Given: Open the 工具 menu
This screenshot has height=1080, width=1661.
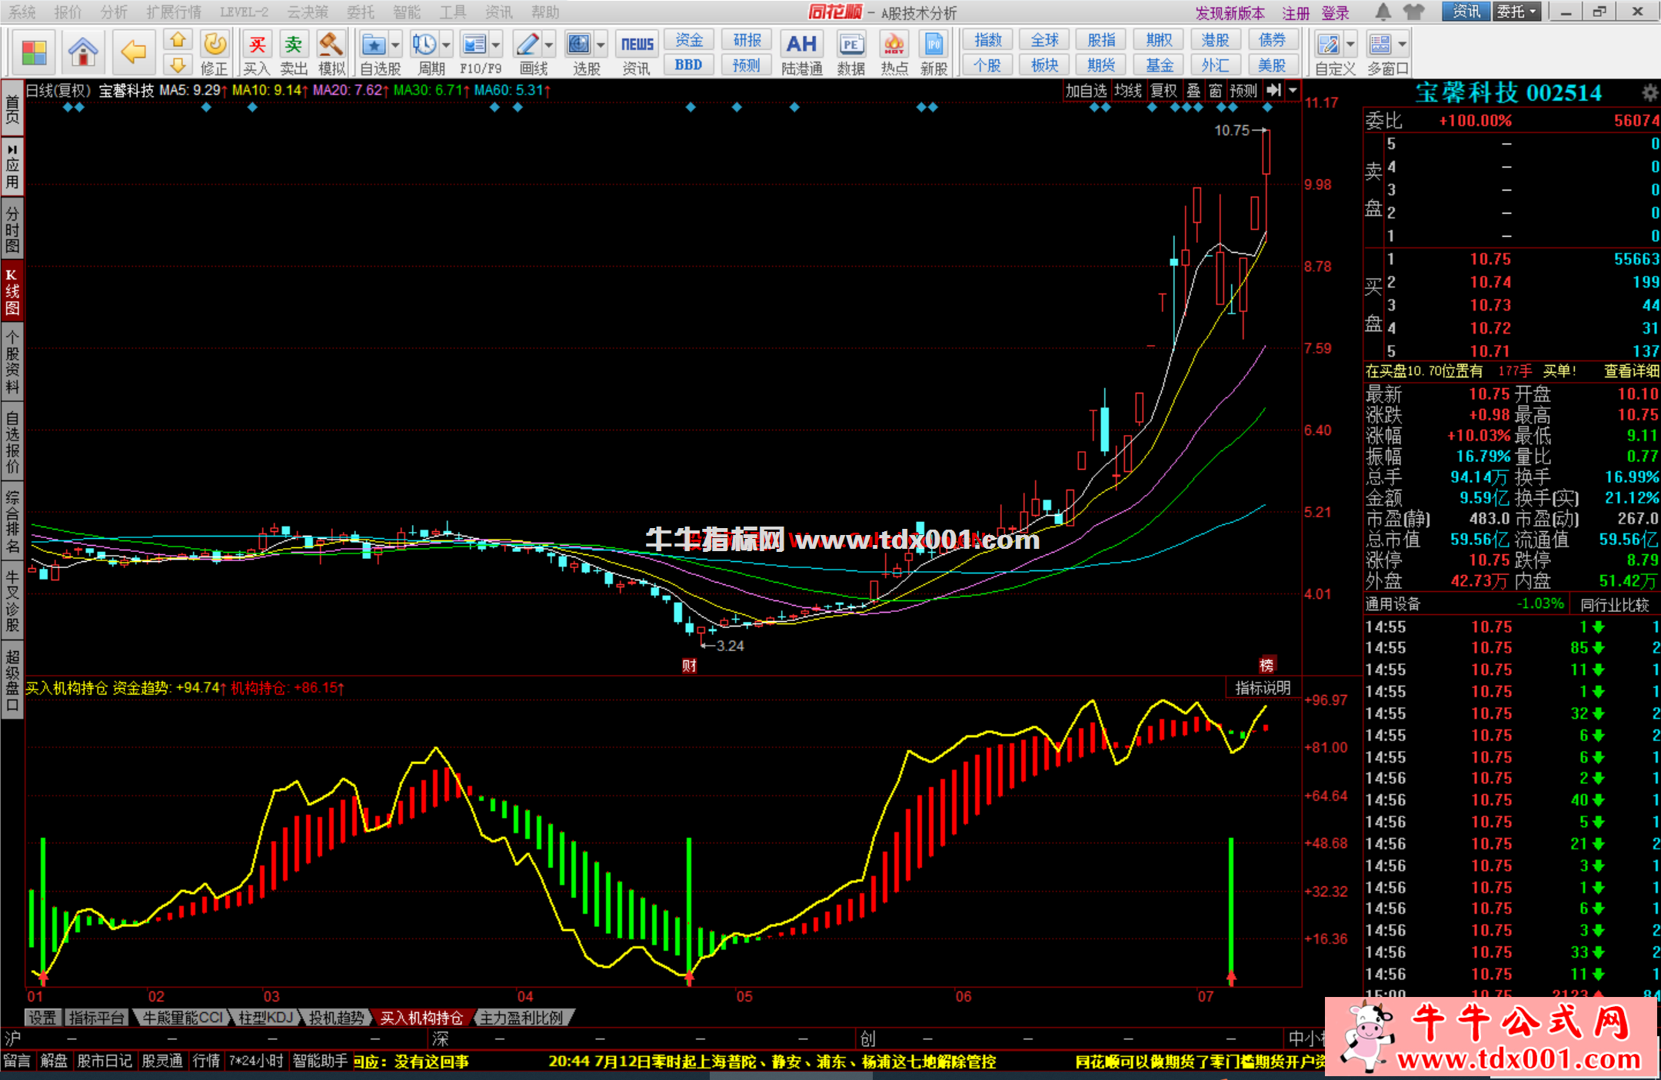Looking at the screenshot, I should point(453,12).
